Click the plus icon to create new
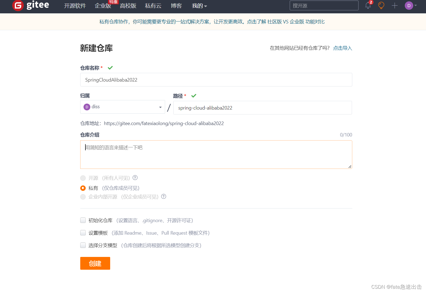 [x=394, y=6]
